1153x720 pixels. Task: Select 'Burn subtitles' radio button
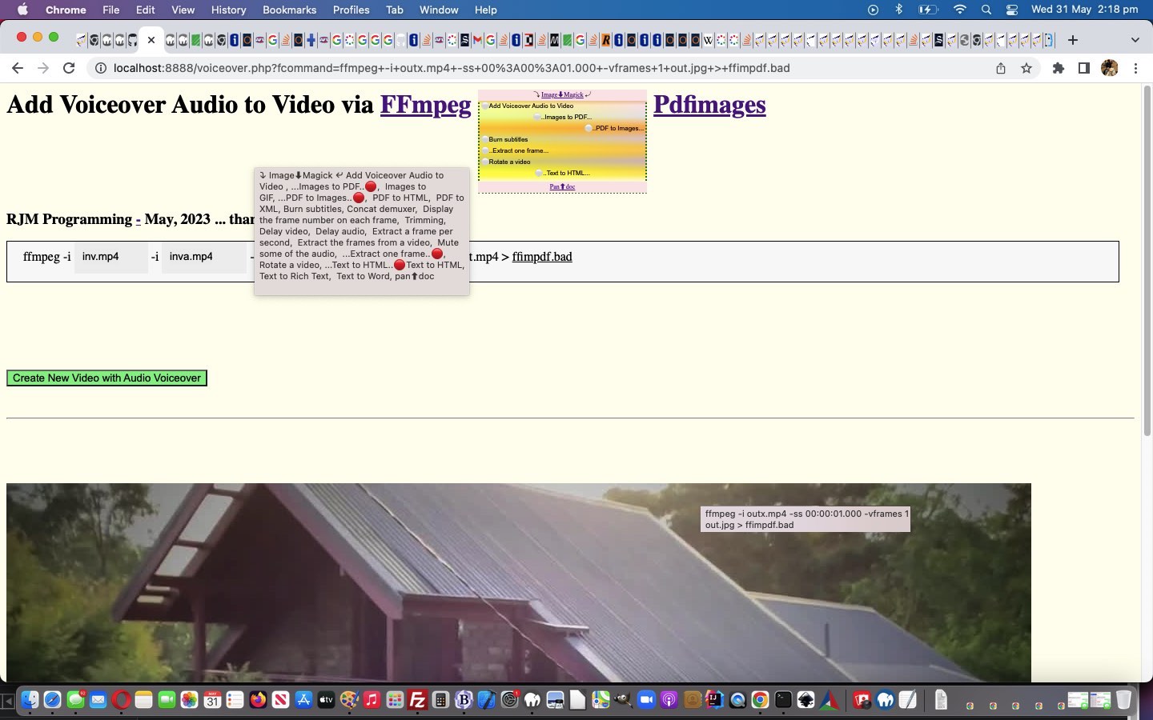pos(484,139)
